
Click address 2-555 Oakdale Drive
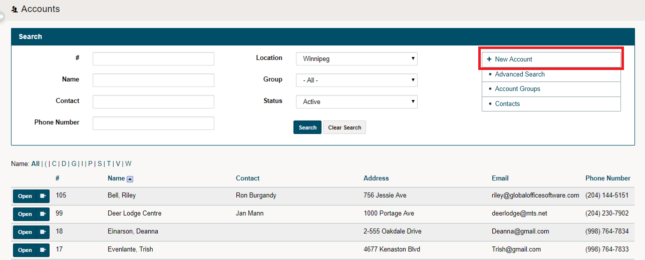coord(393,231)
